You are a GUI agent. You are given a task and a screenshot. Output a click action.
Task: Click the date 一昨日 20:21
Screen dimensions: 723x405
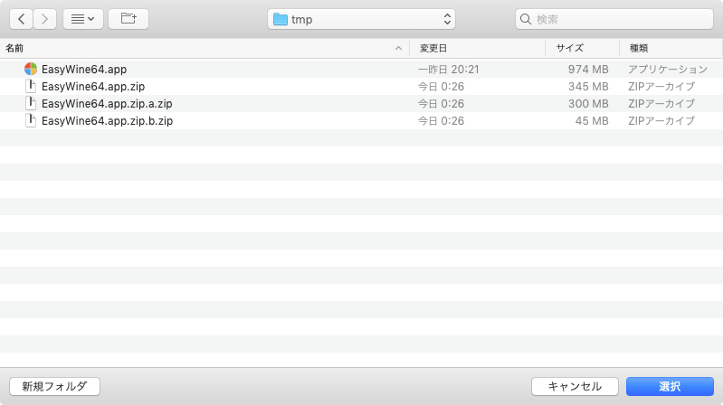pyautogui.click(x=448, y=69)
